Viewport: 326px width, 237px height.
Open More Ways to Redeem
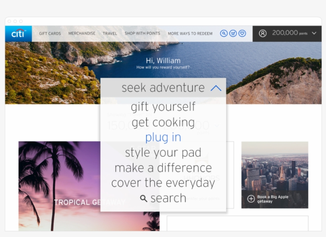click(190, 33)
